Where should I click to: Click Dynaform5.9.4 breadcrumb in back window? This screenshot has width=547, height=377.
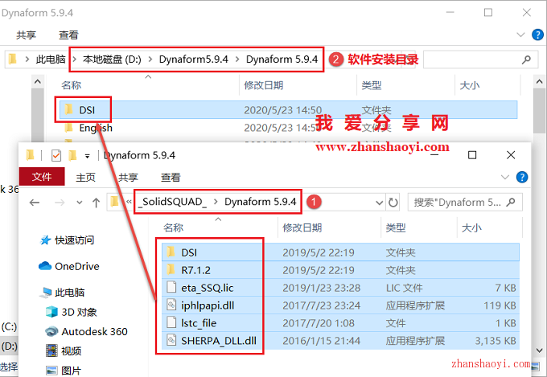tap(194, 59)
